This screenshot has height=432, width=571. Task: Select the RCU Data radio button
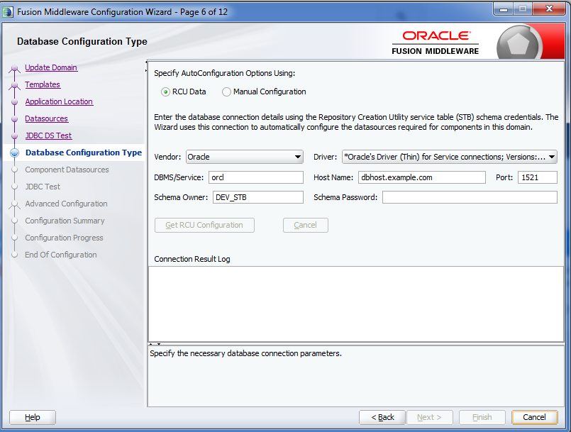[x=165, y=92]
